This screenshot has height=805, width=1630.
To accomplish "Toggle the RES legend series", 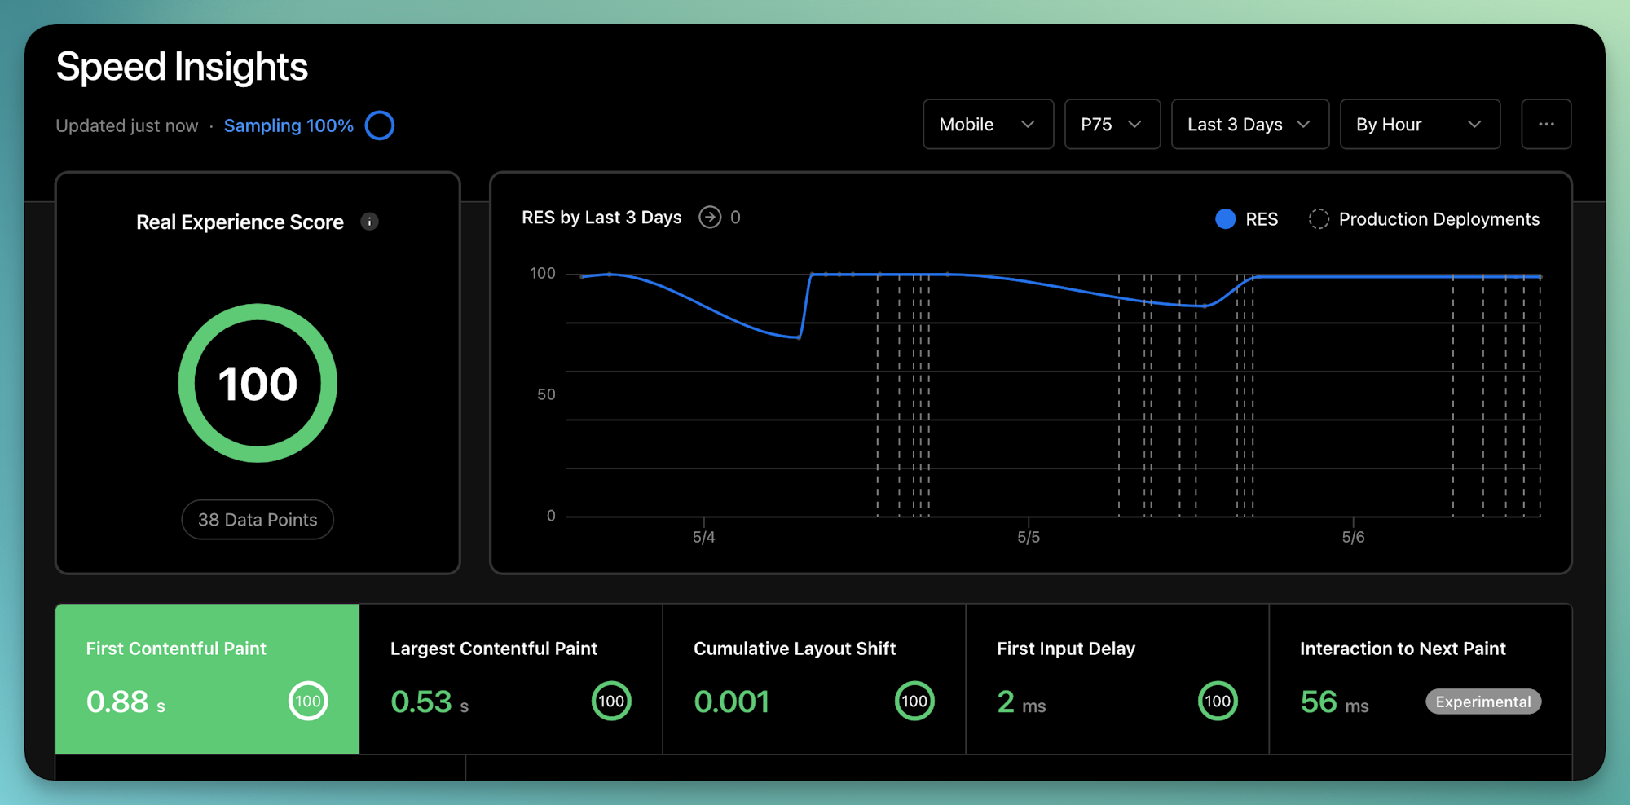I will coord(1246,219).
